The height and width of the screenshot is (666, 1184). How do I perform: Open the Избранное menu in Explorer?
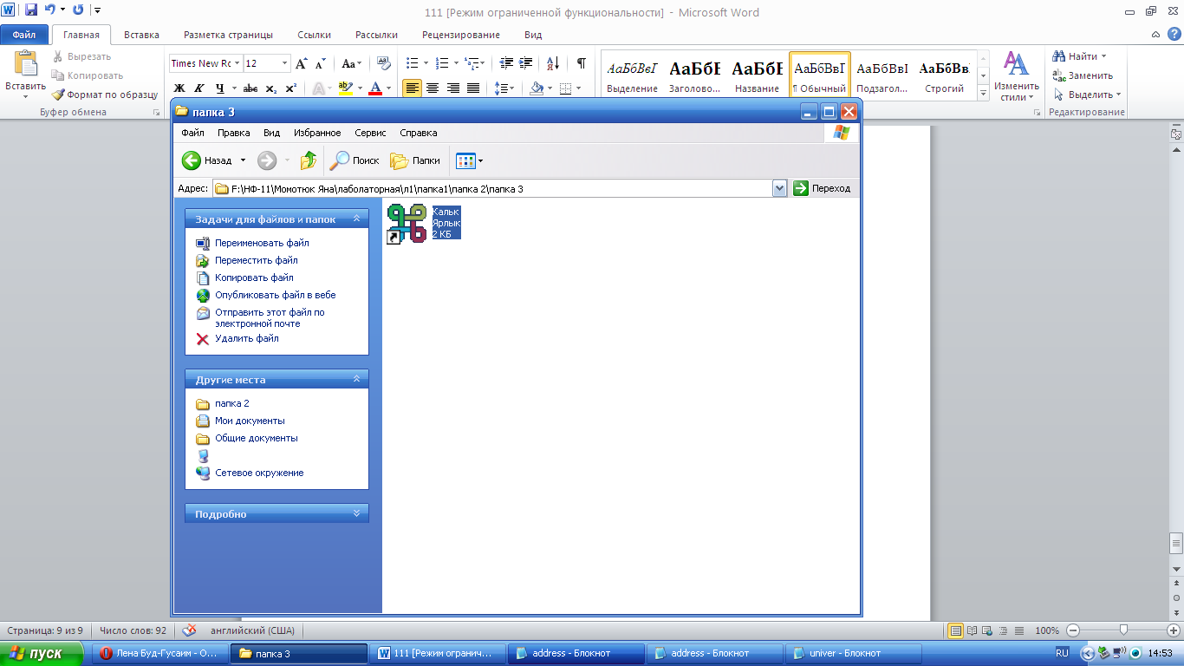(x=317, y=133)
